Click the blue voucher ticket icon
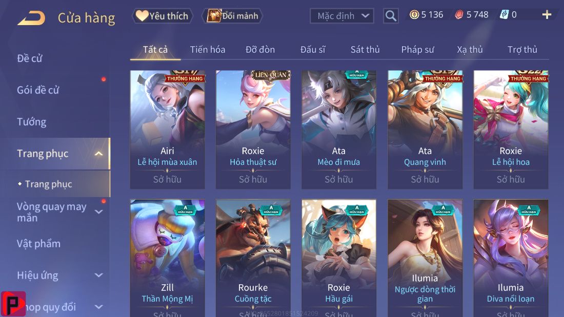 [x=504, y=15]
